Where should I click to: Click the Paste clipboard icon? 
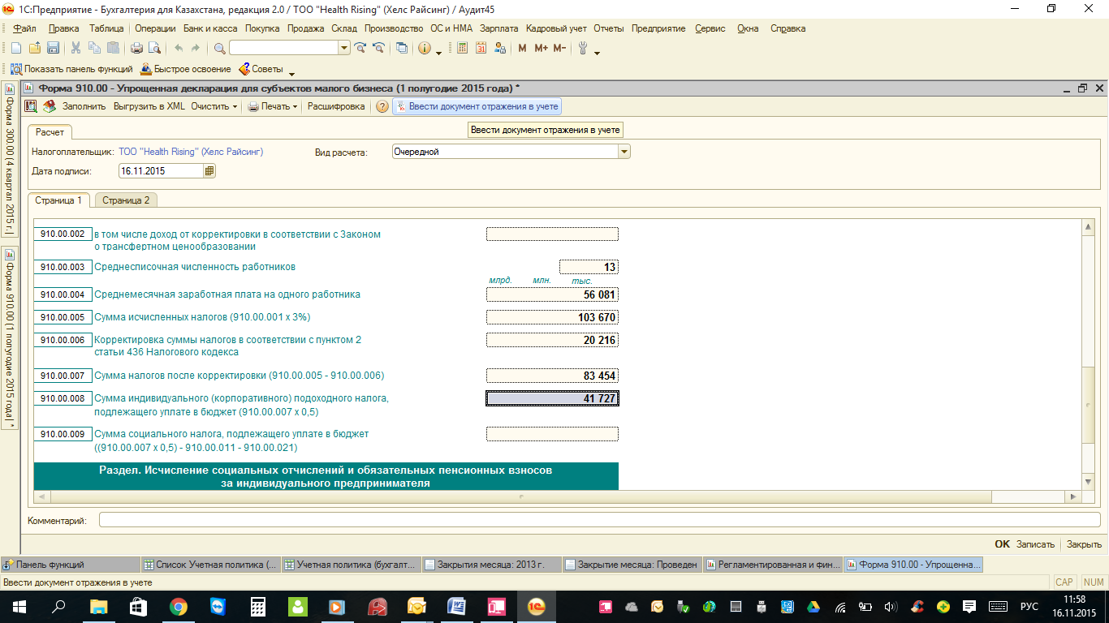tap(113, 48)
